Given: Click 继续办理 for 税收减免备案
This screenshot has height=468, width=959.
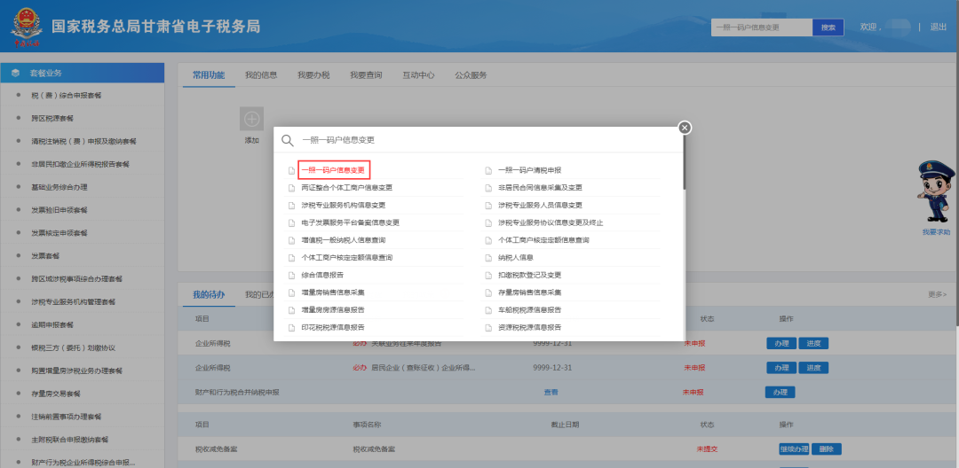Looking at the screenshot, I should click(795, 449).
